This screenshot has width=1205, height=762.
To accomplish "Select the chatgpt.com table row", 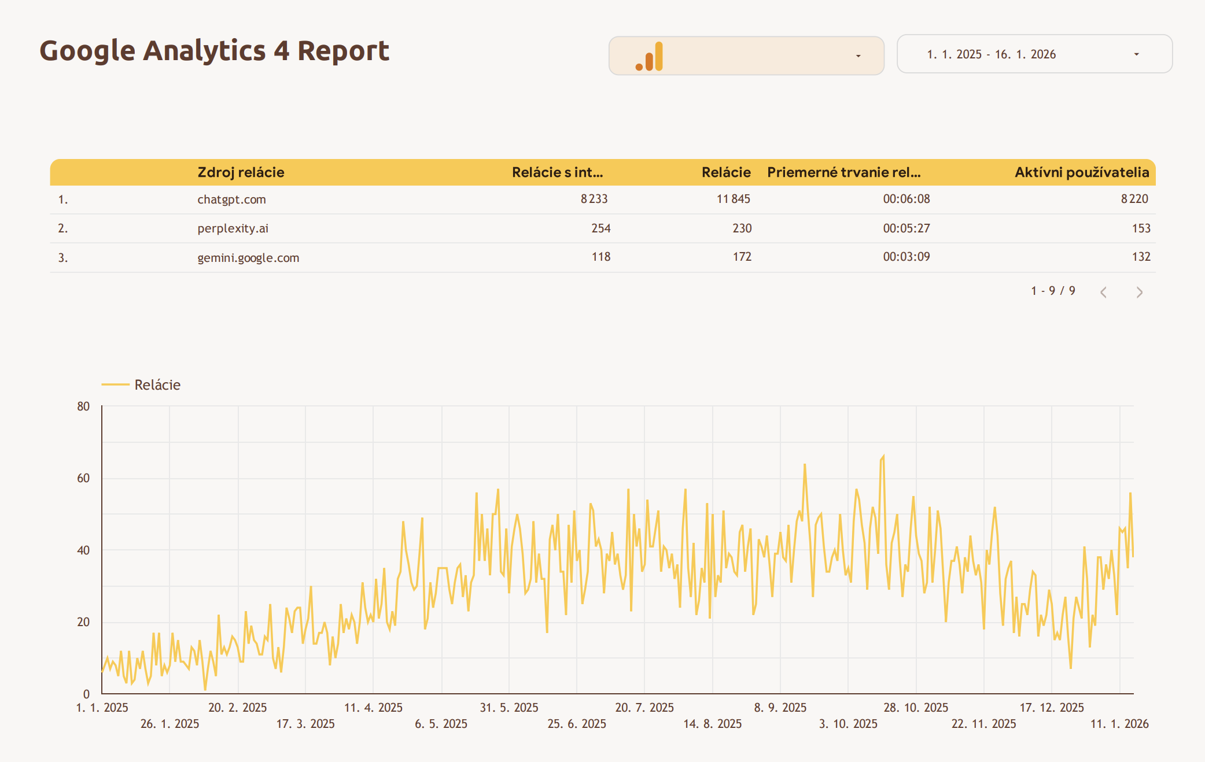I will tap(231, 199).
